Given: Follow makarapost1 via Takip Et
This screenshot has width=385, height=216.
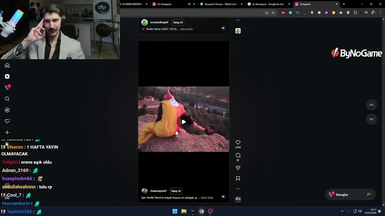Looking at the screenshot, I should click(176, 191).
